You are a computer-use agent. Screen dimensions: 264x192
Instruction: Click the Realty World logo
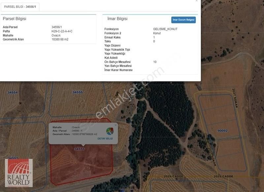point(18,173)
